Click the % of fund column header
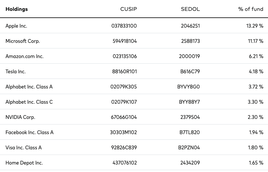 (x=251, y=9)
